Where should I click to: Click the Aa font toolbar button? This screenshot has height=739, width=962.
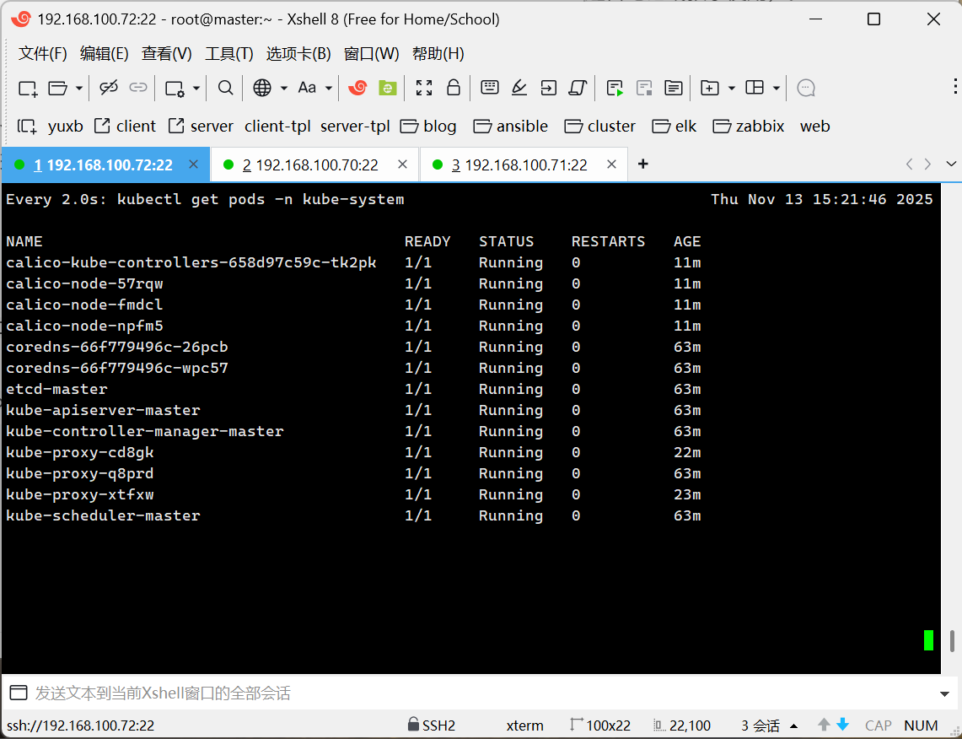307,88
